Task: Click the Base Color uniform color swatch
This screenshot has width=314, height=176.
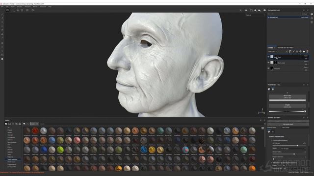Action: [x=288, y=100]
